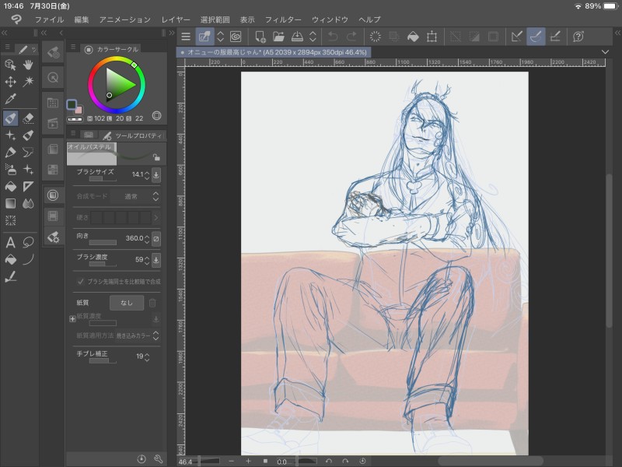Expand the canvas tab list chevron
The width and height of the screenshot is (622, 467).
point(606,51)
